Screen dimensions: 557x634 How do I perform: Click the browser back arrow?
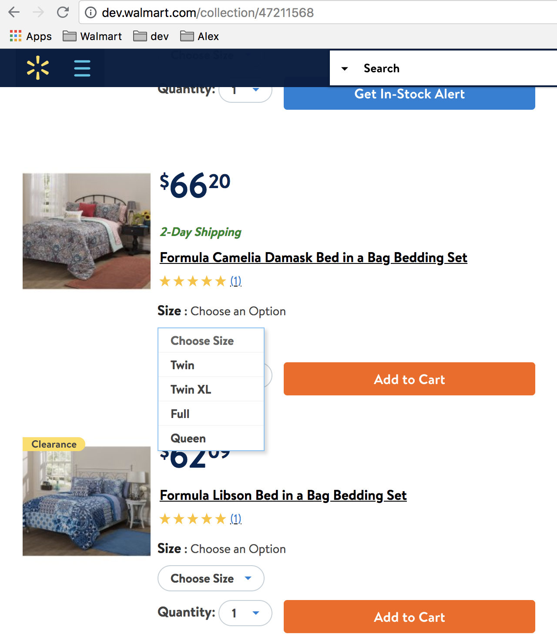[x=14, y=12]
